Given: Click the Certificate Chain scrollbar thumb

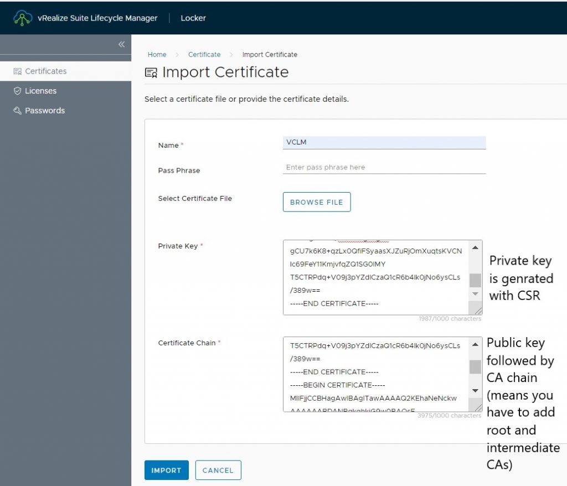Looking at the screenshot, I should click(x=475, y=367).
